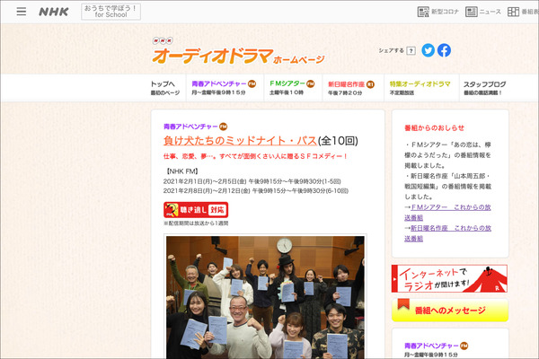Click the 聴き逃し対応 badge icon
The width and height of the screenshot is (539, 359).
[x=195, y=210]
